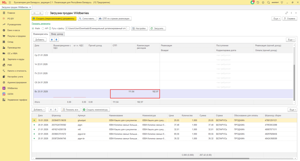Open the Покупки и продажи section
The height and width of the screenshot is (161, 300).
[16, 36]
